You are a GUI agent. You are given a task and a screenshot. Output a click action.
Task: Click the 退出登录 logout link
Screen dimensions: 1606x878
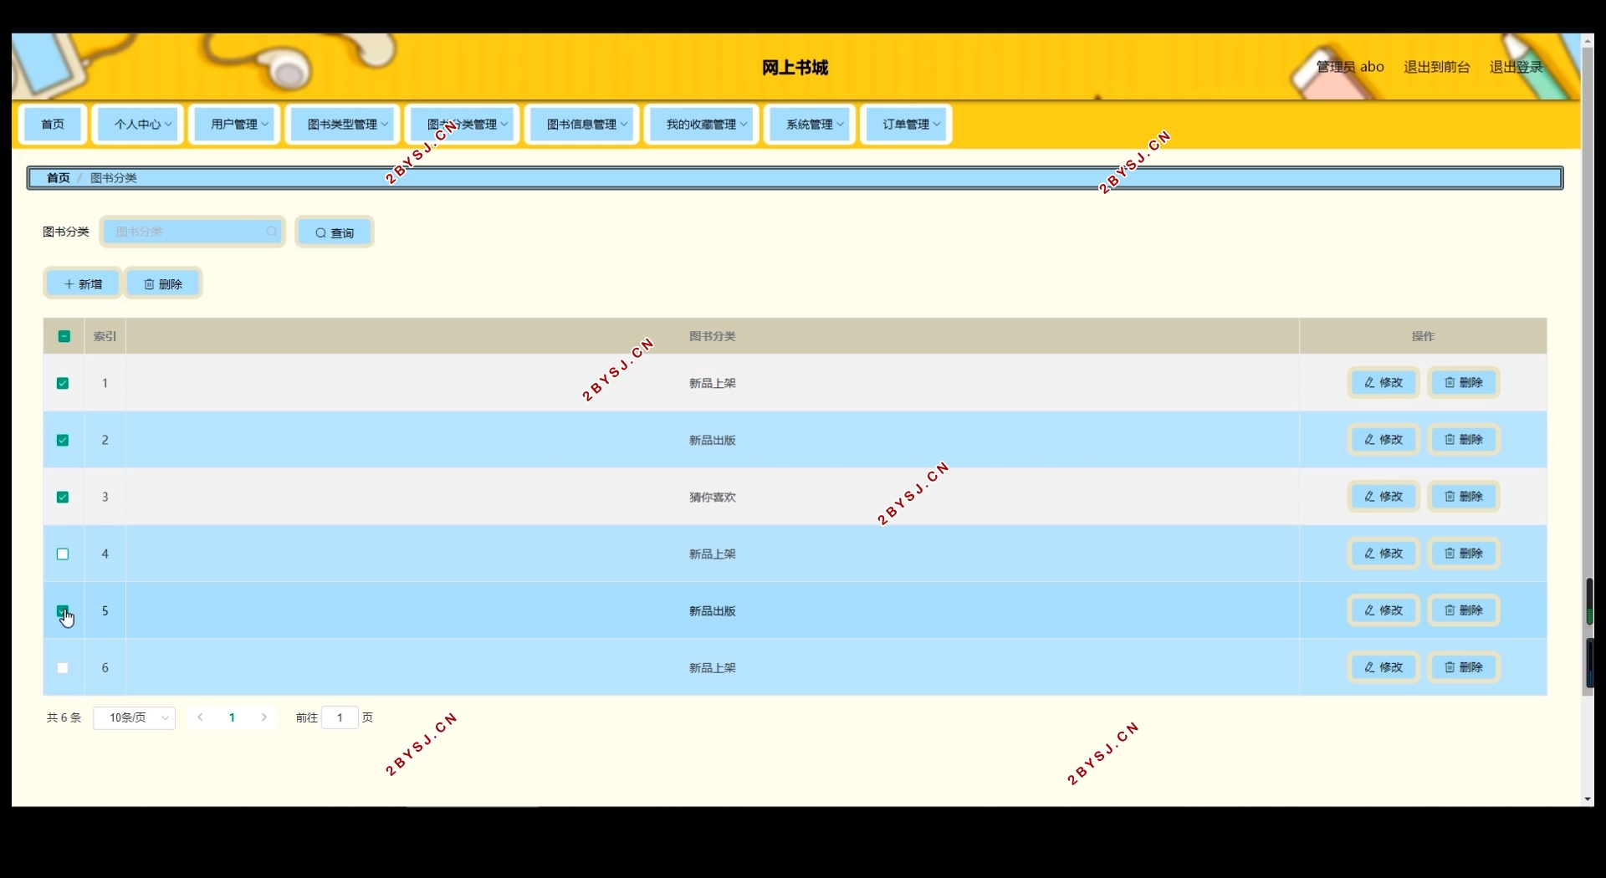pos(1516,67)
